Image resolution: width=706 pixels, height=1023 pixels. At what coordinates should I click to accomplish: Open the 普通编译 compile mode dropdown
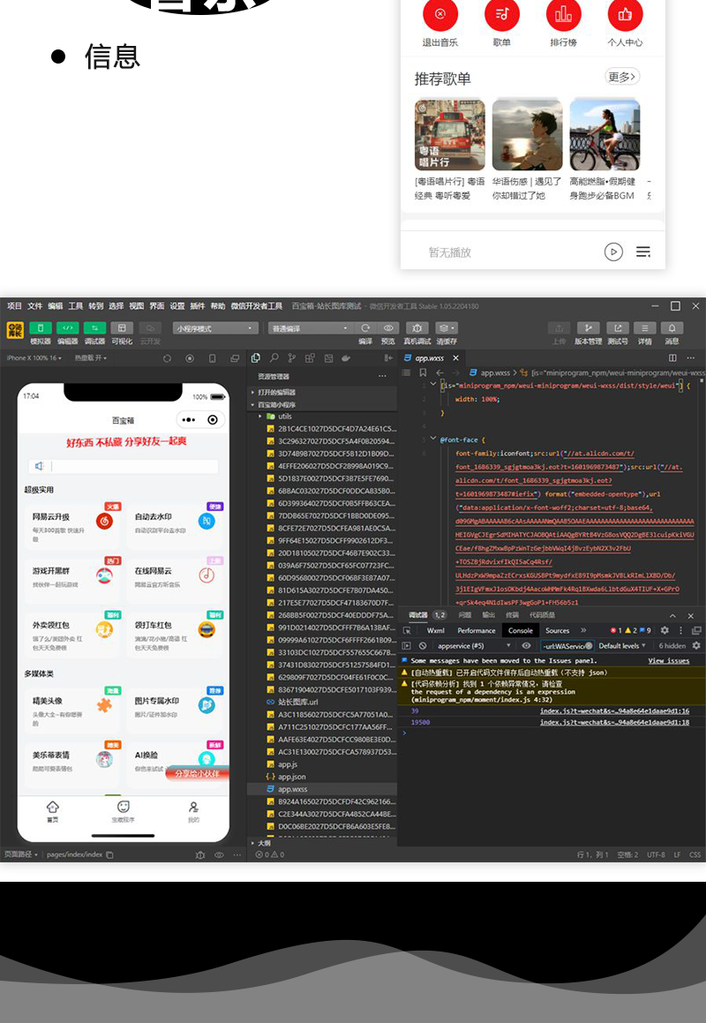tap(309, 327)
